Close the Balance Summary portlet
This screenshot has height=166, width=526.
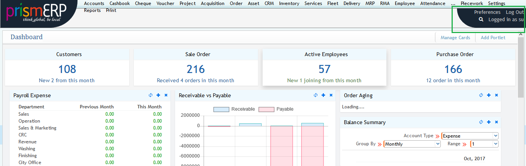tap(496, 122)
